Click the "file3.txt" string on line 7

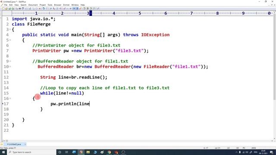point(129,51)
